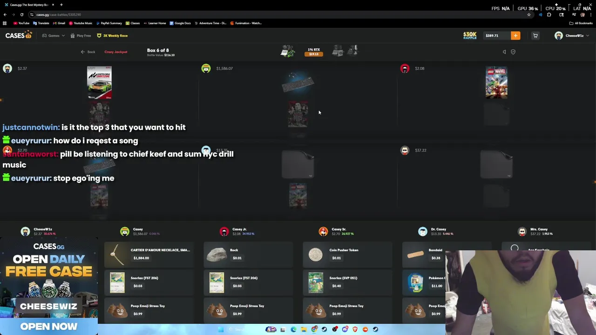Click the Open Daily Free Case banner
The image size is (596, 335).
pyautogui.click(x=49, y=286)
